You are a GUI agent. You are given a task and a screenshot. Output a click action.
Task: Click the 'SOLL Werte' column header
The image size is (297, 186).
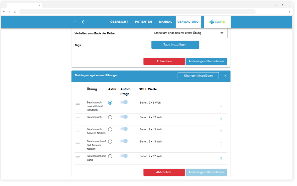point(148,89)
